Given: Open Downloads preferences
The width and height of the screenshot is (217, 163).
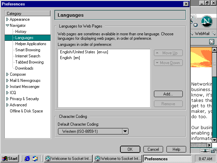Looking at the screenshot, I should point(24,68).
